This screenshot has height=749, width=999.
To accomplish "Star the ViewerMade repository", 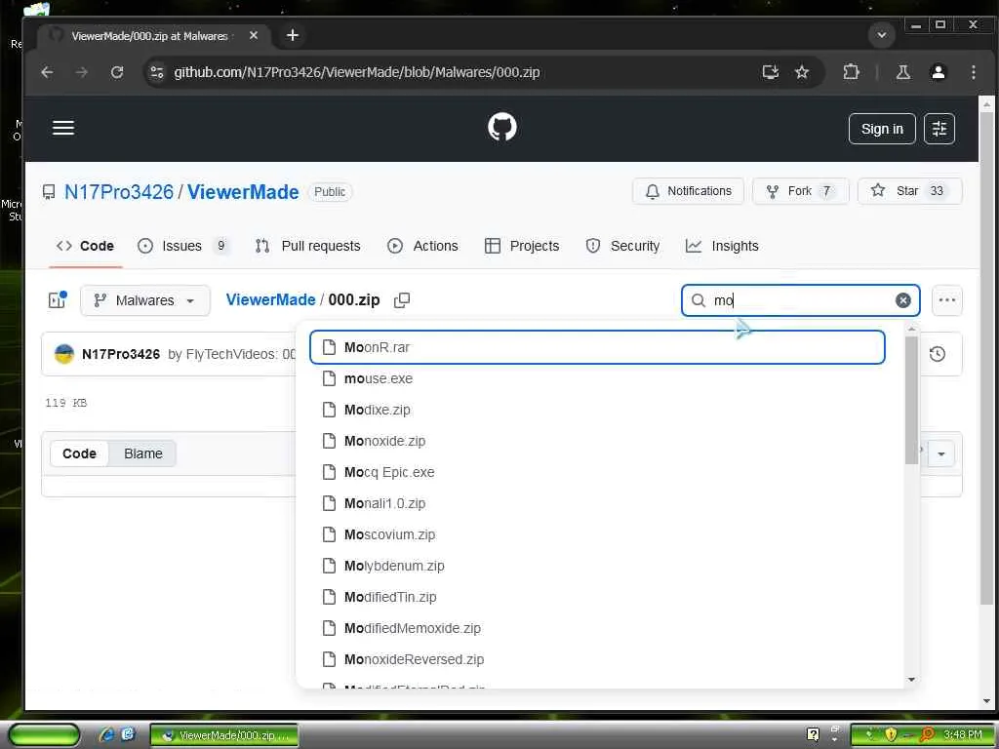I will 909,191.
